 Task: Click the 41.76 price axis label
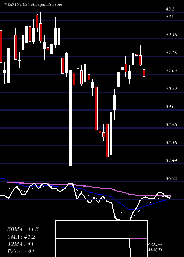click(x=171, y=53)
